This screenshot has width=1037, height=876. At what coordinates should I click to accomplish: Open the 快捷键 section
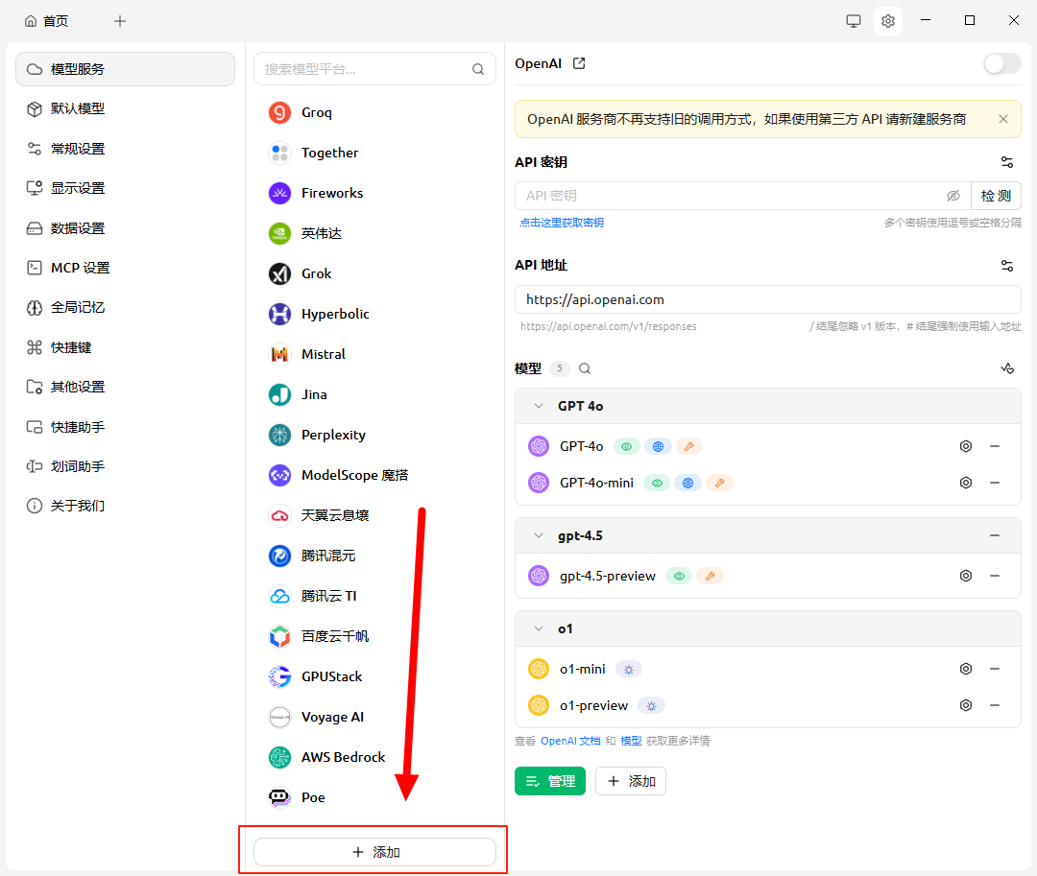pyautogui.click(x=125, y=347)
